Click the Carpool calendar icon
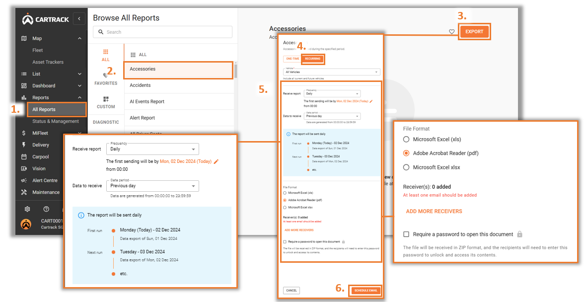The image size is (584, 302). click(x=24, y=157)
